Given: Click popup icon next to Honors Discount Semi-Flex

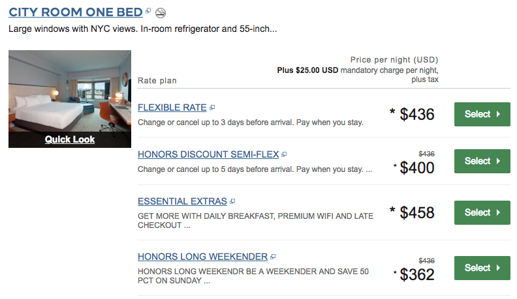Looking at the screenshot, I should pos(284,154).
